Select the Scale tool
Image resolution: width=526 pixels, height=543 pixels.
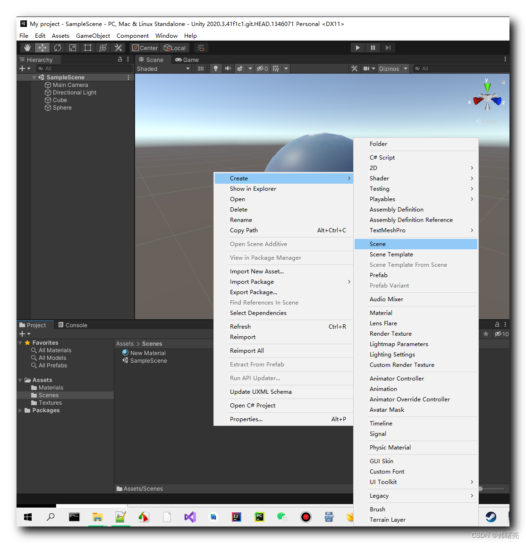pos(72,47)
